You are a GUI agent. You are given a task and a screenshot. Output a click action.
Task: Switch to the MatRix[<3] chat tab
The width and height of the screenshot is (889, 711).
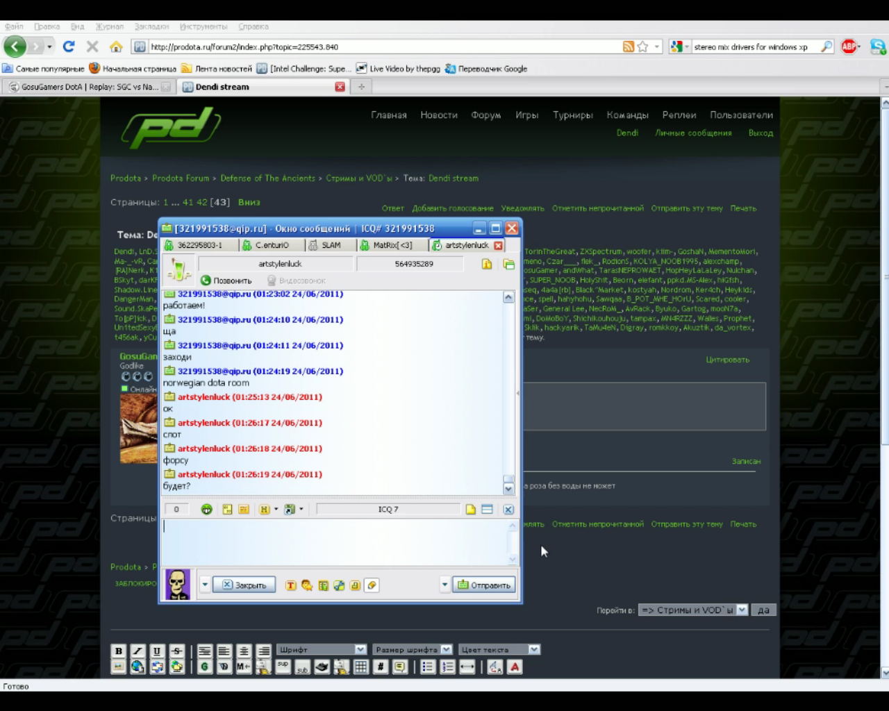pos(392,245)
